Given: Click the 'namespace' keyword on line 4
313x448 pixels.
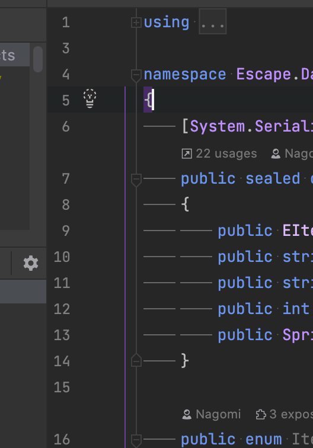Looking at the screenshot, I should pyautogui.click(x=185, y=75).
